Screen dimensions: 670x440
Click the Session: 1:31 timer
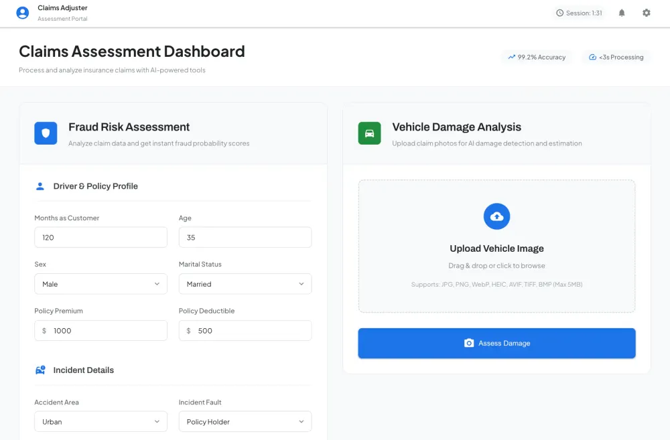(x=580, y=13)
